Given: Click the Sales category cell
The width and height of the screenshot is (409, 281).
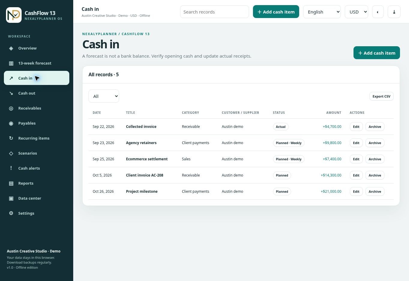Looking at the screenshot, I should click(x=186, y=159).
